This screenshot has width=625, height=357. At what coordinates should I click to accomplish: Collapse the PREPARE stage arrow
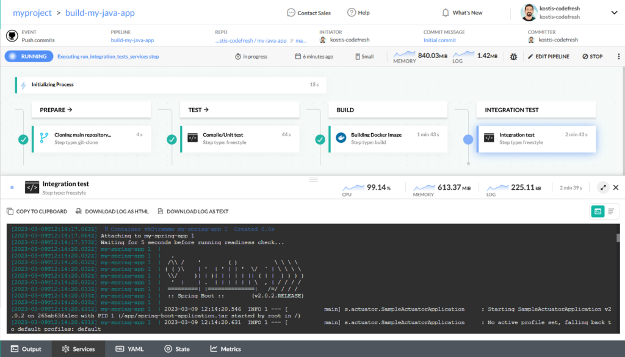[70, 110]
